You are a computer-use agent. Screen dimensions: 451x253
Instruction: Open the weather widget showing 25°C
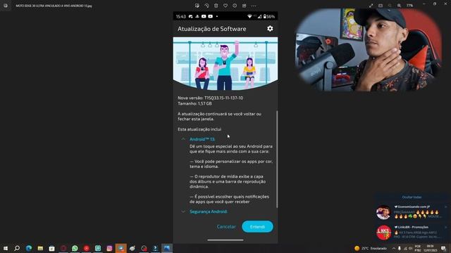pyautogui.click(x=371, y=248)
